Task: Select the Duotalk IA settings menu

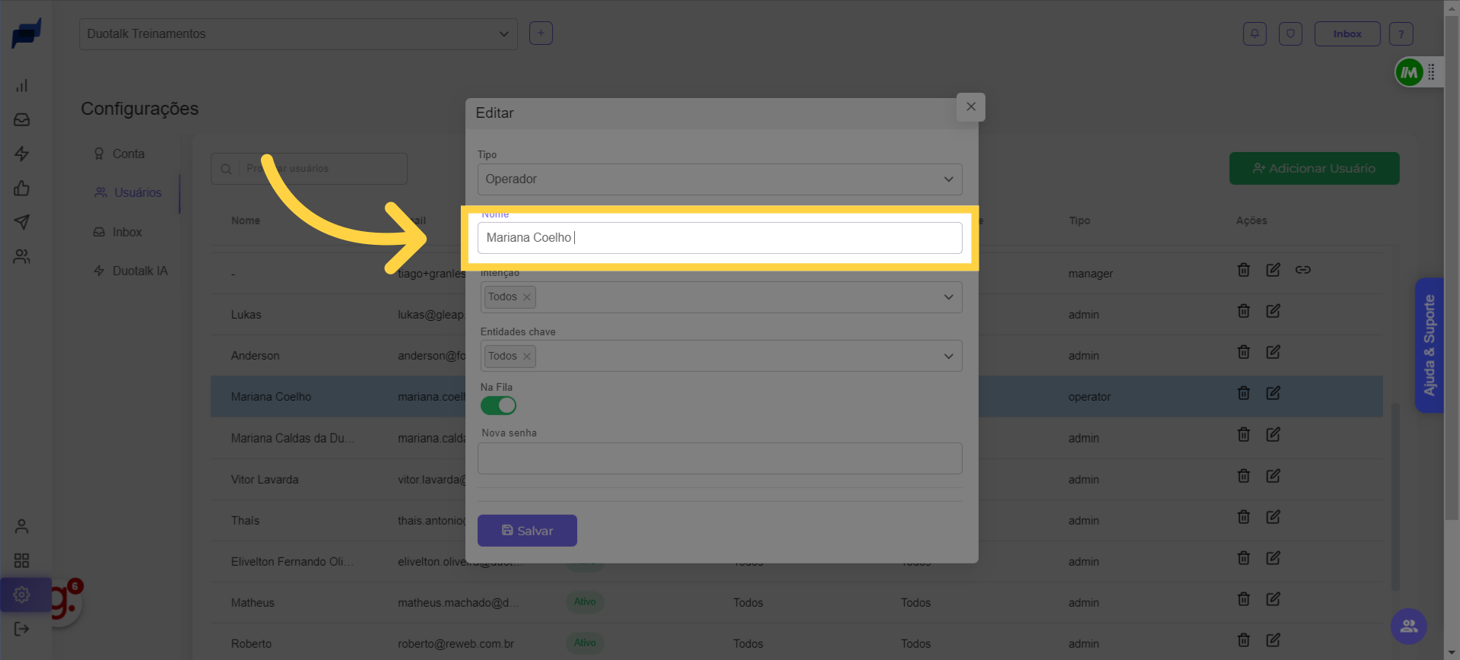Action: tap(139, 271)
